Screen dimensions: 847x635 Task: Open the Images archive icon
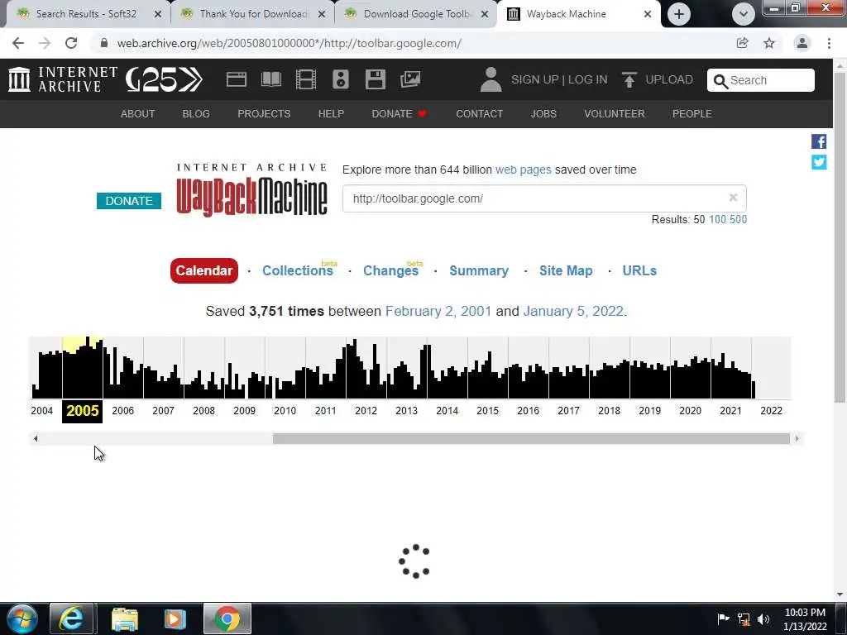coord(410,79)
